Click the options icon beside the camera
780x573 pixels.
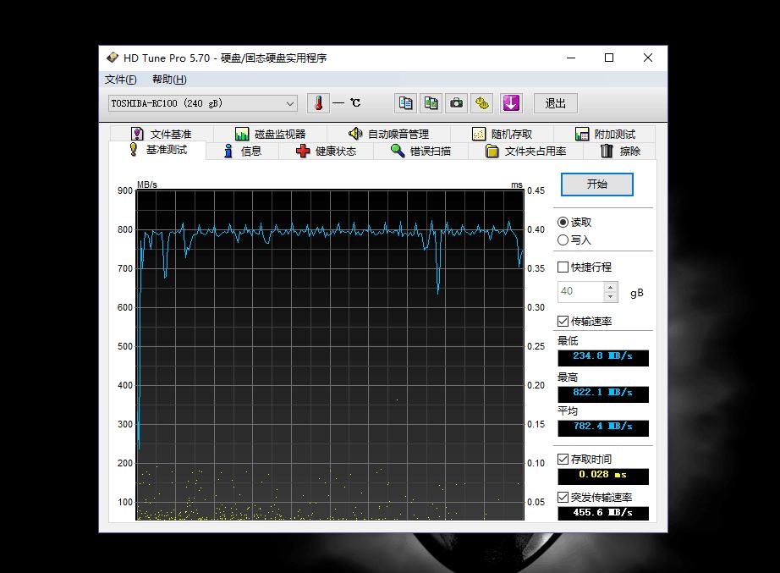[481, 102]
